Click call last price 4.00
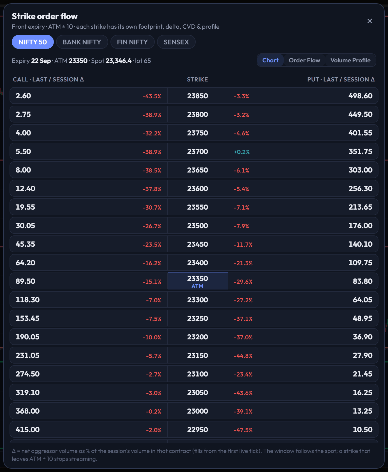388x472 pixels. pos(23,133)
